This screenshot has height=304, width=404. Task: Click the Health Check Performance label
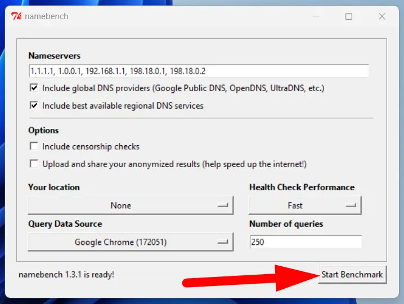(302, 187)
